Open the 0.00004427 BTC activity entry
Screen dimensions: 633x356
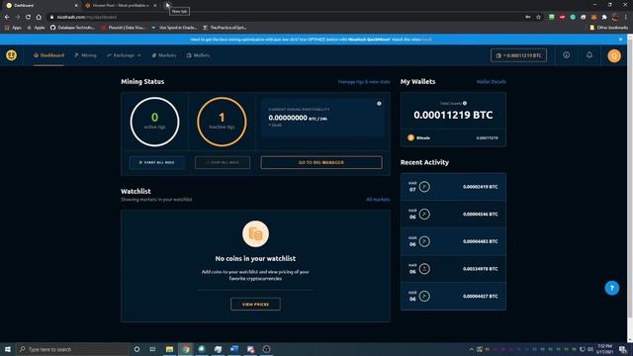click(x=453, y=297)
